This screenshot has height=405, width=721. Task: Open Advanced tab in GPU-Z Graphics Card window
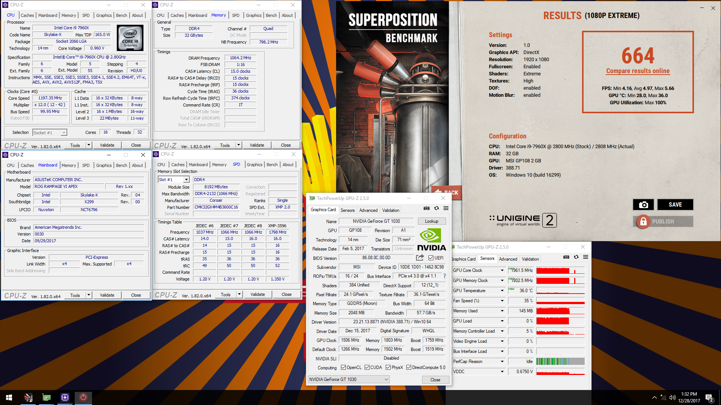[x=368, y=210]
